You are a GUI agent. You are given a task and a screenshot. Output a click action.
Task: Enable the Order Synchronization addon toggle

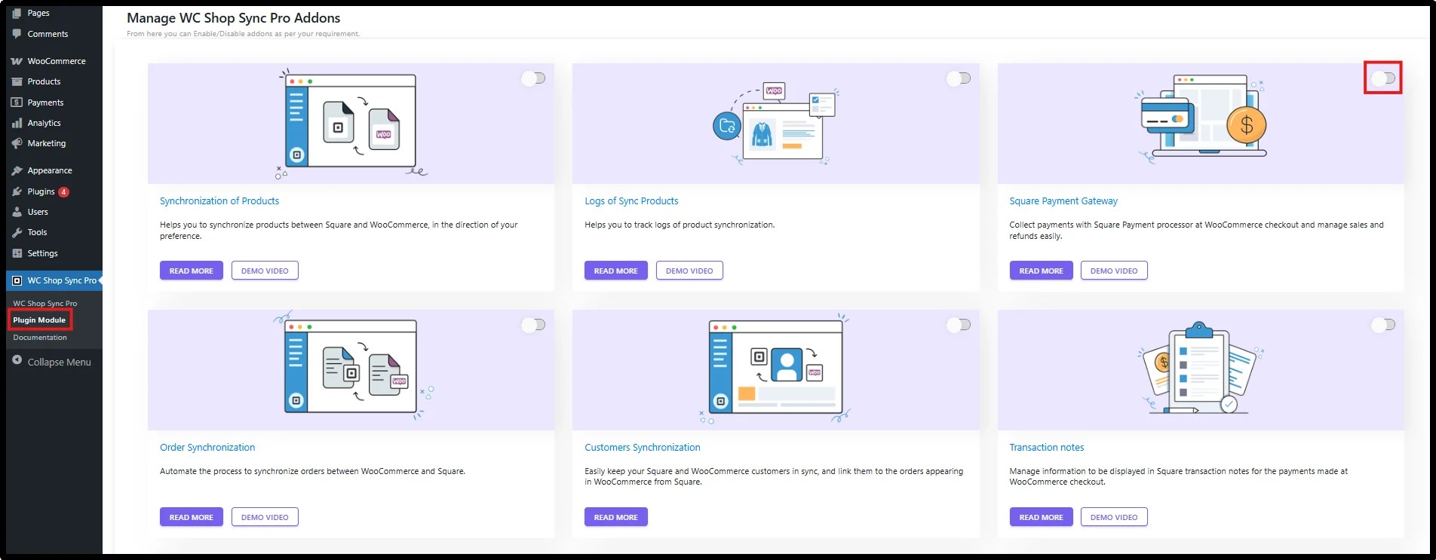point(534,325)
